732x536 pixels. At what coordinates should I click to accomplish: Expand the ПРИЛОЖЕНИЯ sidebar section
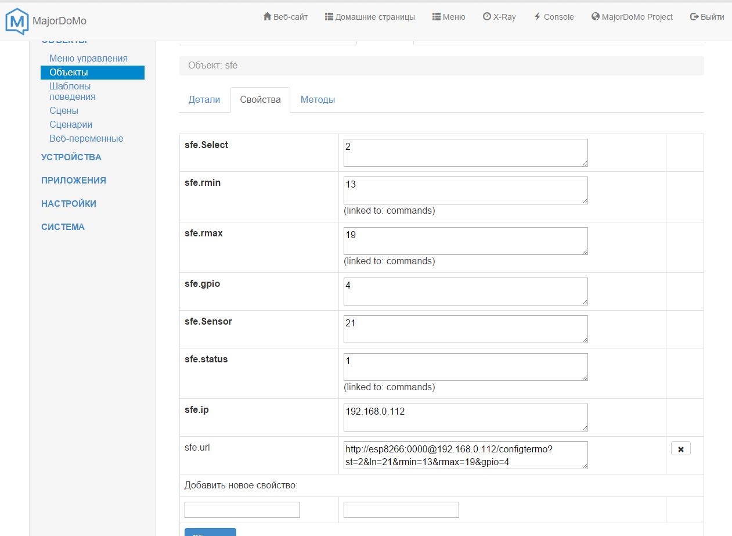(x=73, y=180)
